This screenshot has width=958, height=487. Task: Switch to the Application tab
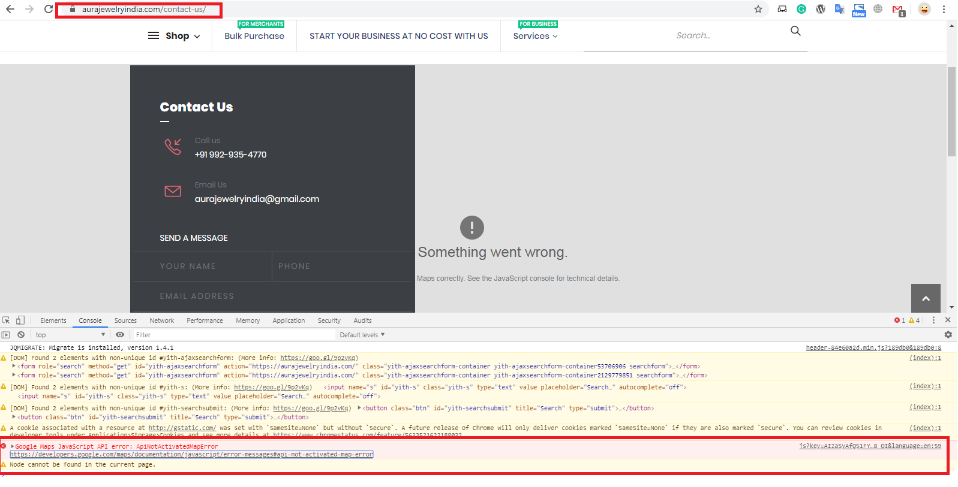[289, 320]
